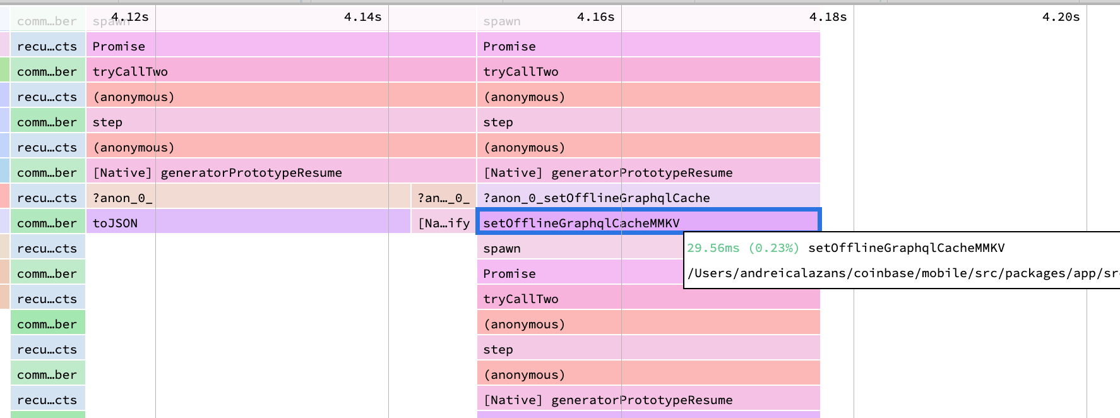Select the left stack's Promise frame
This screenshot has width=1120, height=418.
click(281, 45)
